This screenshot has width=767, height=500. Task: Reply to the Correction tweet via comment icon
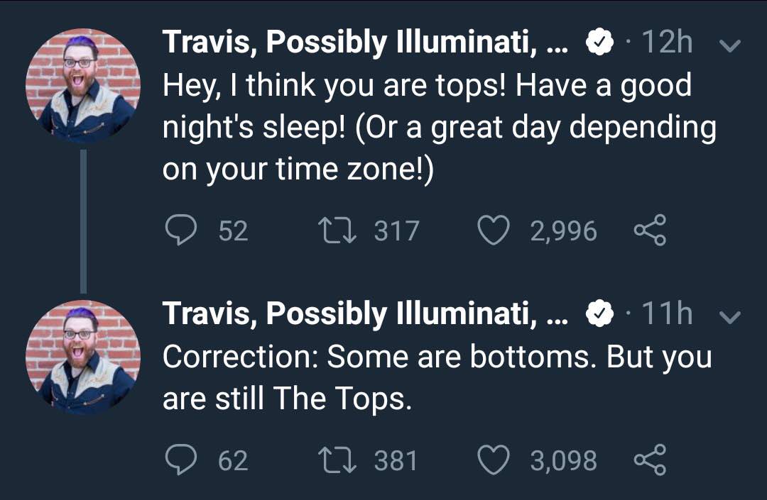pos(181,460)
